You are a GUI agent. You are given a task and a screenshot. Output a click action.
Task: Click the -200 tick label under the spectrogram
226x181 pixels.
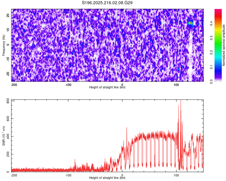click(x=14, y=85)
